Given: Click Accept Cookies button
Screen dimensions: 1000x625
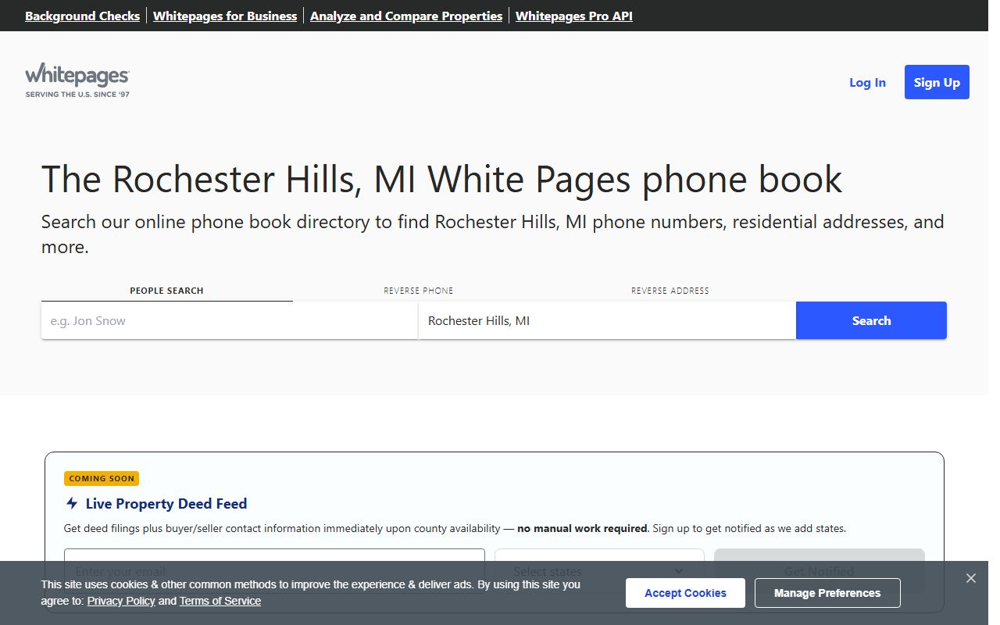Looking at the screenshot, I should click(685, 593).
